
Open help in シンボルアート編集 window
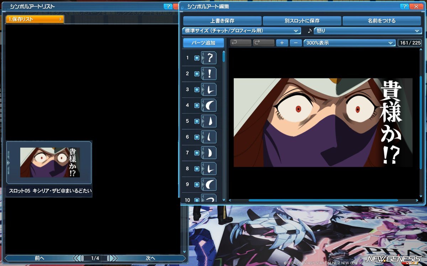(x=404, y=6)
